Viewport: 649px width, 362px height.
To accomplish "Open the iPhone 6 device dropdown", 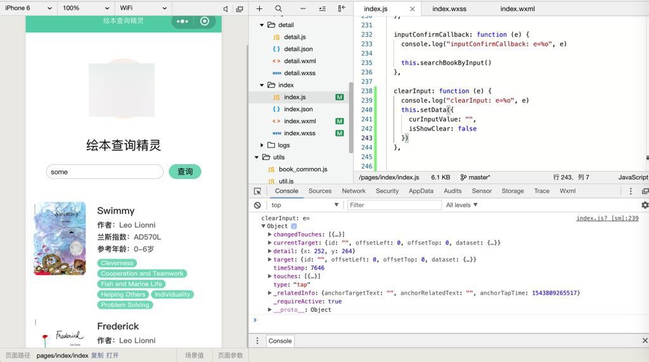I will pyautogui.click(x=28, y=8).
